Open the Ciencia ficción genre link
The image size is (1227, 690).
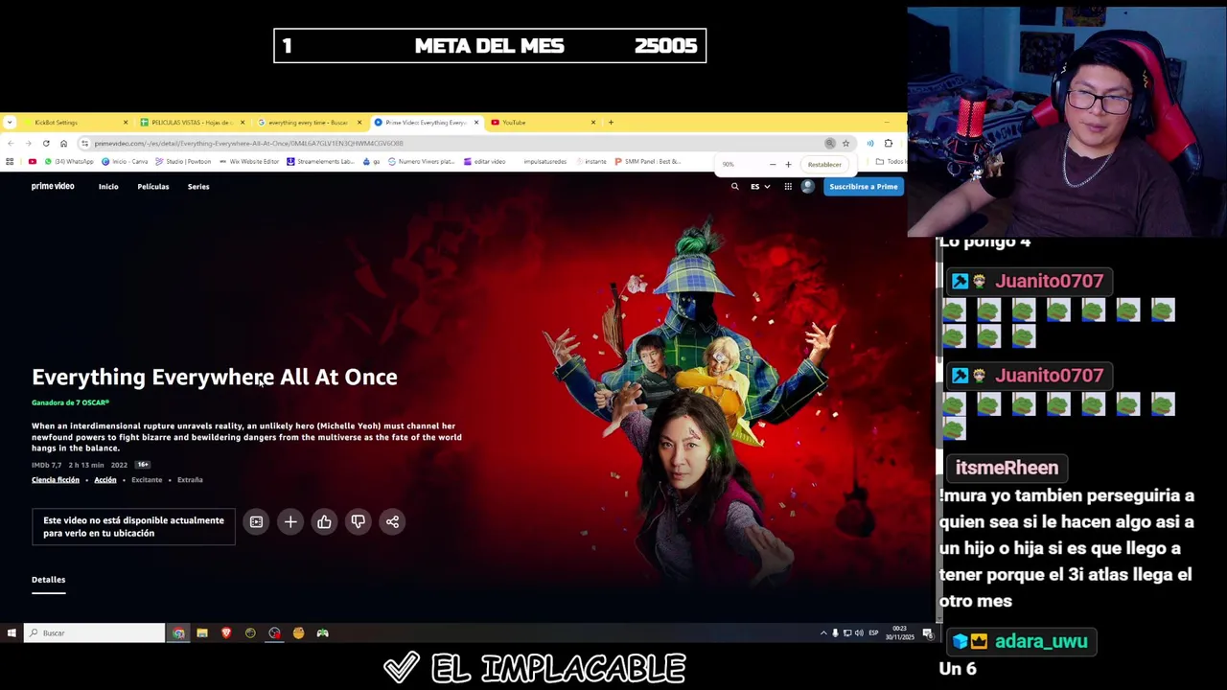[x=56, y=480]
